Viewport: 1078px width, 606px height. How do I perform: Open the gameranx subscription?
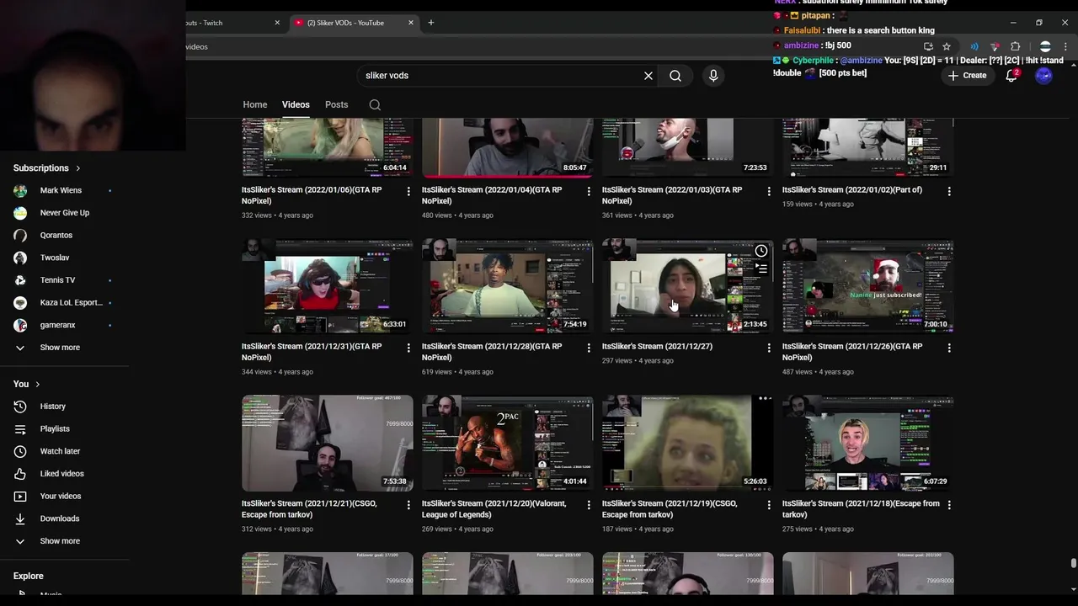click(x=57, y=325)
